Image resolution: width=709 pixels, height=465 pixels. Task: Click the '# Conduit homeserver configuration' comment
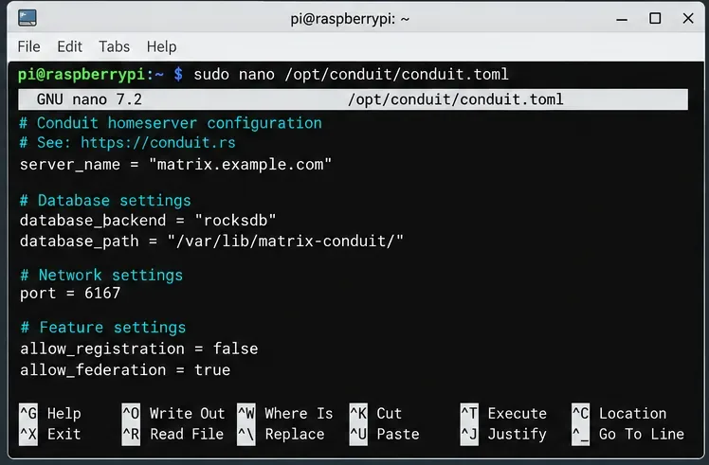(171, 123)
